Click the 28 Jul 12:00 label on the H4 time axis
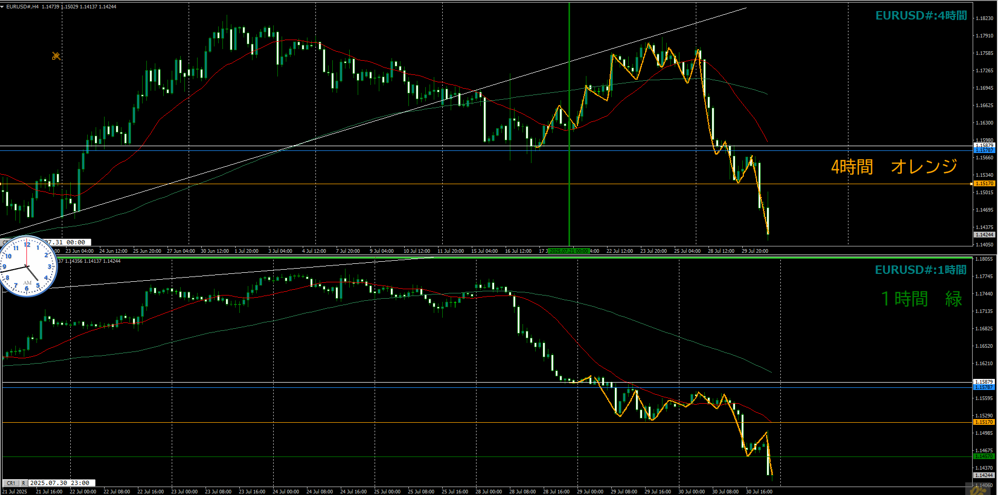 tap(721, 251)
